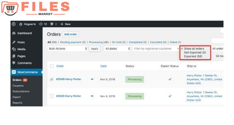Open Dashboard from sidebar icon
The height and width of the screenshot is (125, 234).
14,33
